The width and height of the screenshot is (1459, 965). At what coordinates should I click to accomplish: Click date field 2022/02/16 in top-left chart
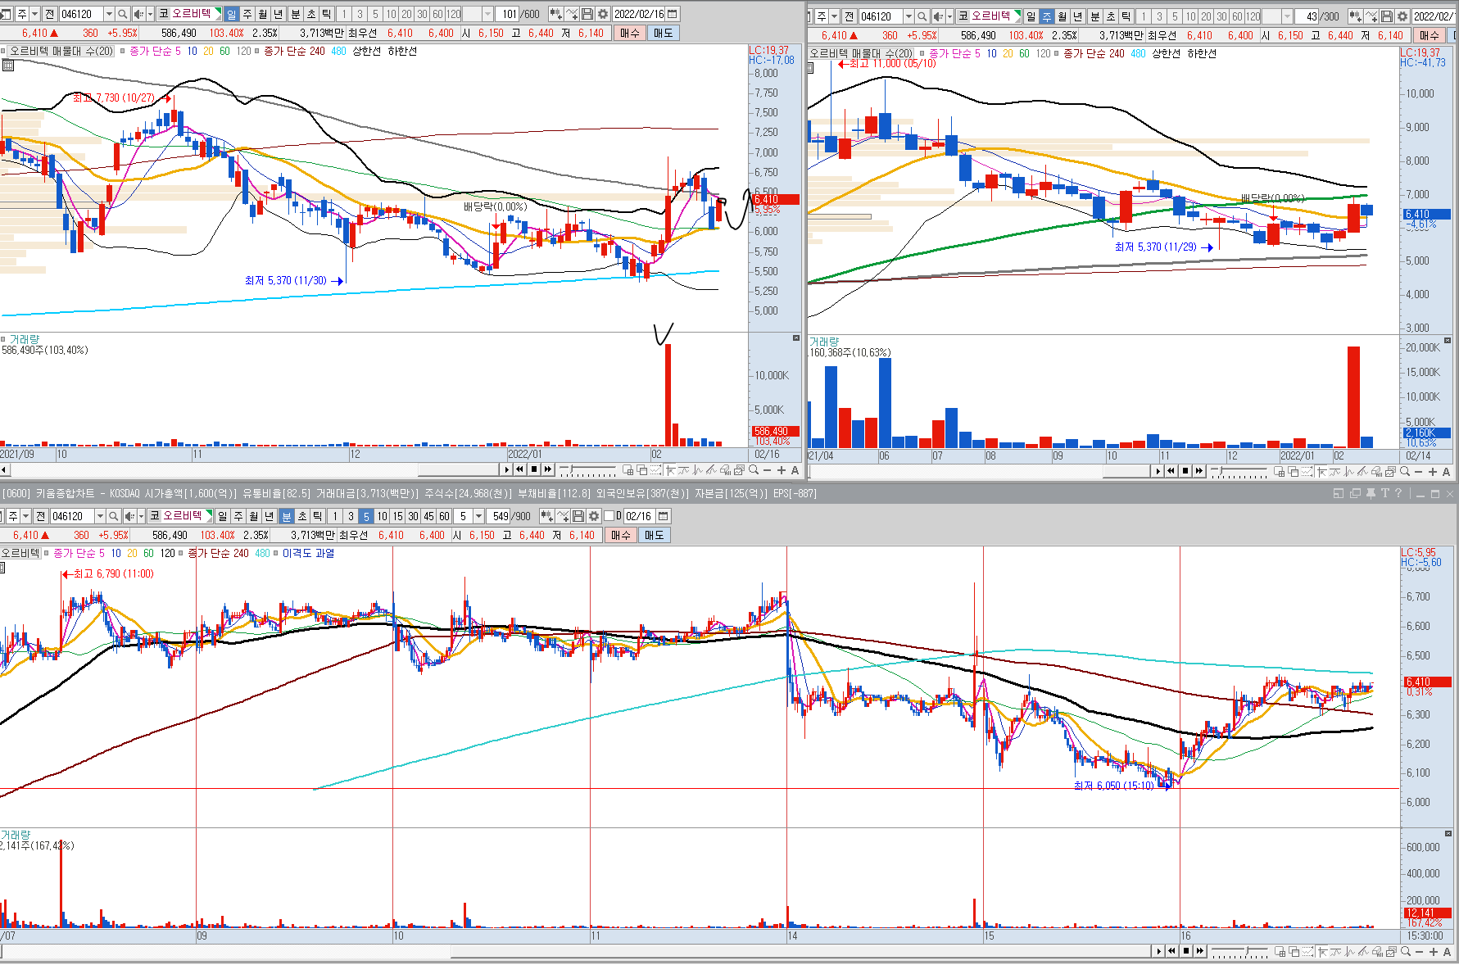point(639,14)
